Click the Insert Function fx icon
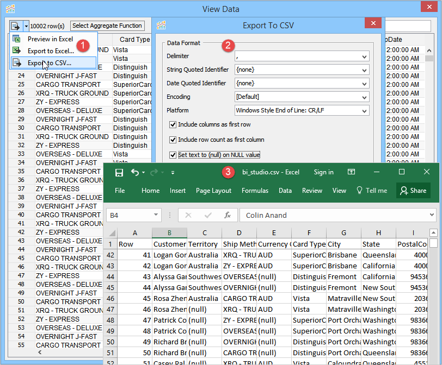Screen dimensions: 442x365 (x=228, y=216)
